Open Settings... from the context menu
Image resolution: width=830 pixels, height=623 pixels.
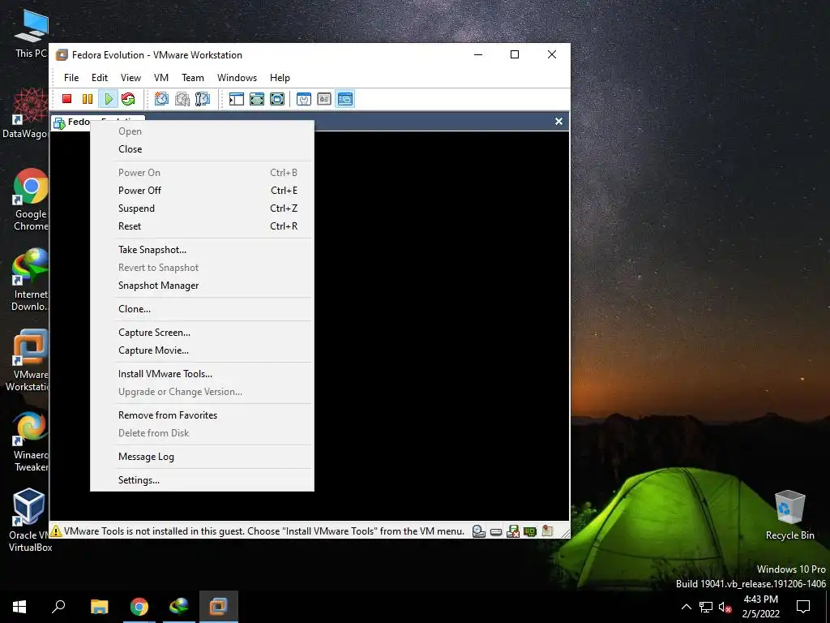[202, 479]
